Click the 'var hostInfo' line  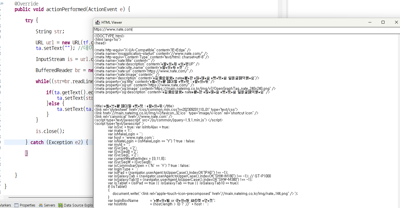[x=158, y=204]
